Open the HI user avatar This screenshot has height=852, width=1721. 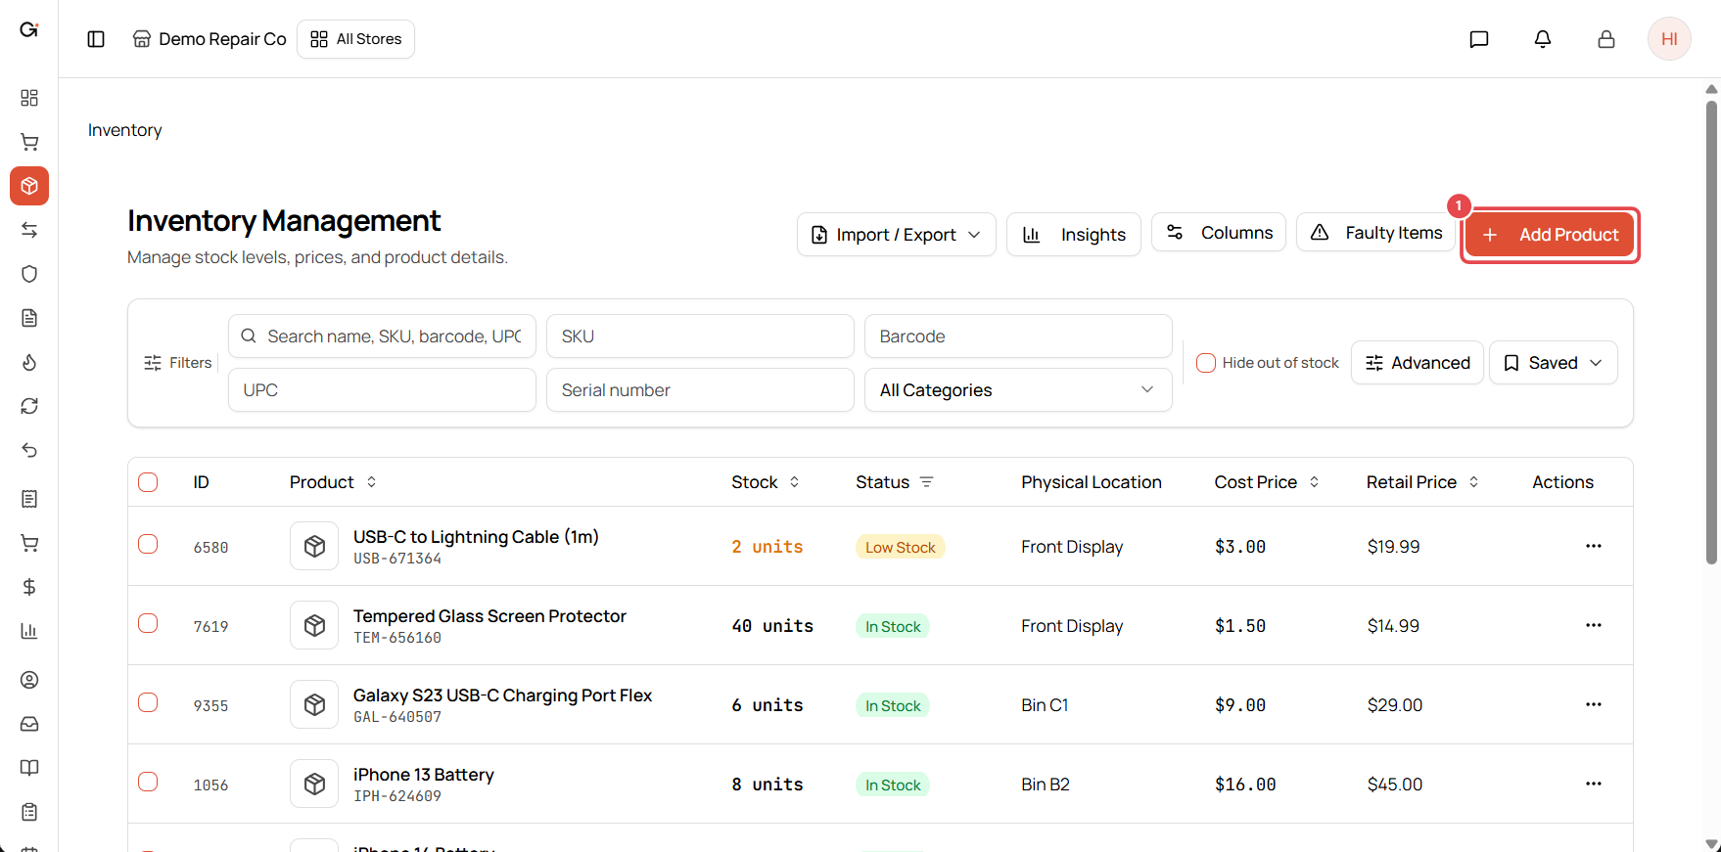tap(1669, 39)
